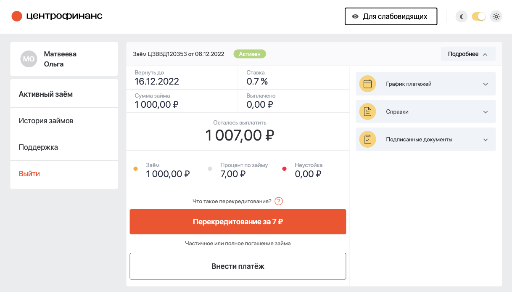Click the orange Заём legend dot

click(x=135, y=169)
